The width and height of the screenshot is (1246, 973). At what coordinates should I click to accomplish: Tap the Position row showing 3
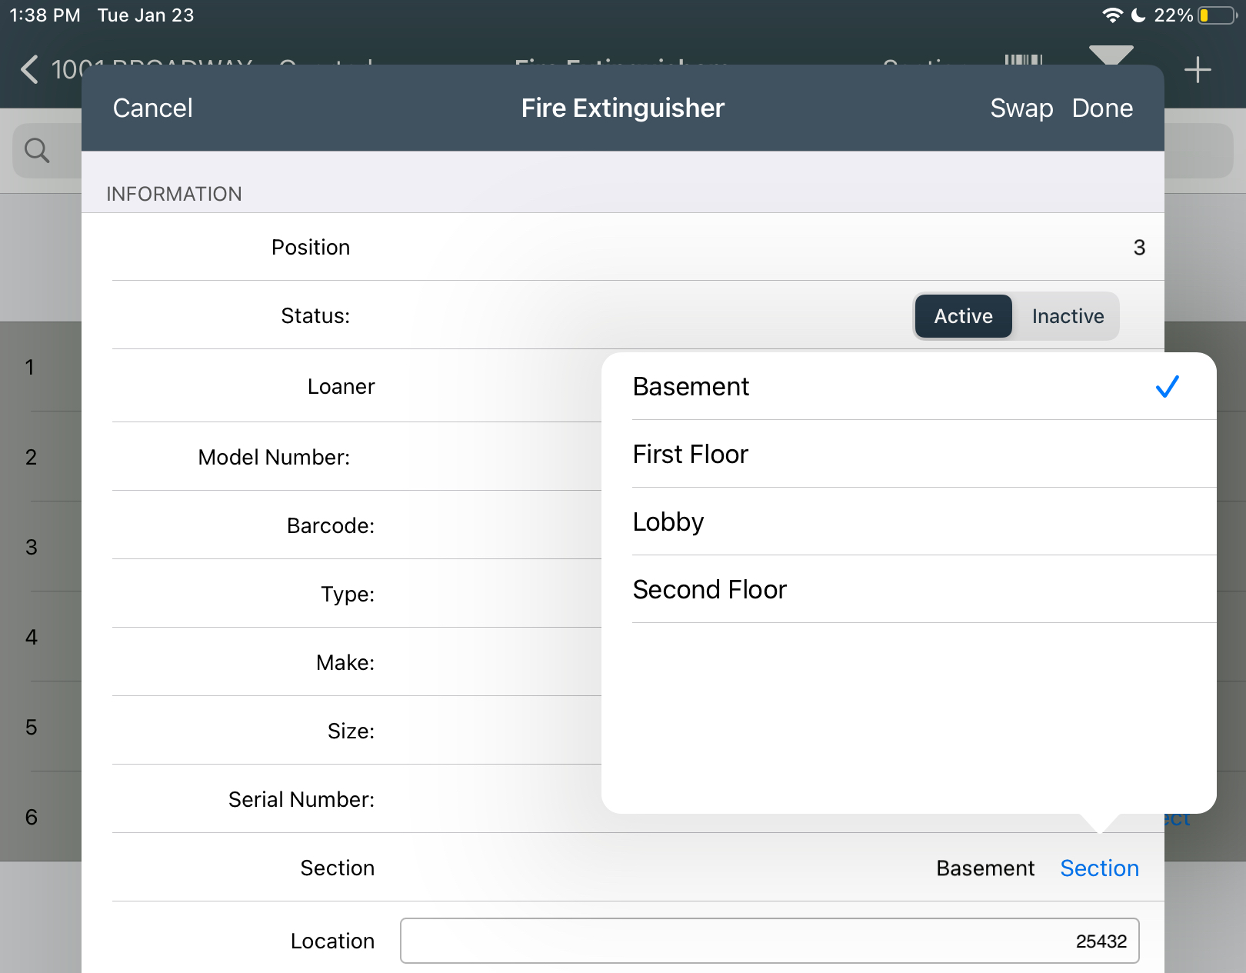pyautogui.click(x=623, y=247)
